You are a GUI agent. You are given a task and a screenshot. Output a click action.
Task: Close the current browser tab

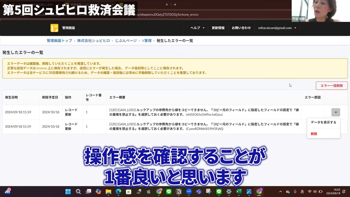tap(167, 5)
